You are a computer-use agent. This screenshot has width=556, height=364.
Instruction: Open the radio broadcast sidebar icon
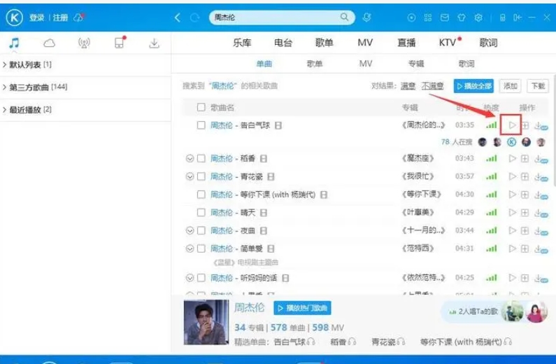[84, 43]
